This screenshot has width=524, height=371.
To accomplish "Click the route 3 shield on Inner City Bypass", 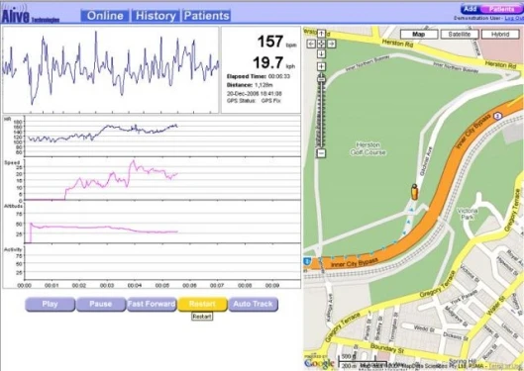I will [x=498, y=116].
